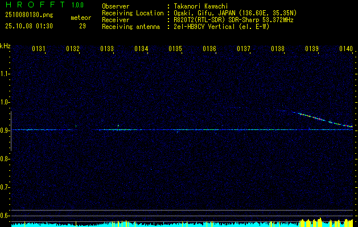Select the filename 2510080130.png

pos(29,15)
